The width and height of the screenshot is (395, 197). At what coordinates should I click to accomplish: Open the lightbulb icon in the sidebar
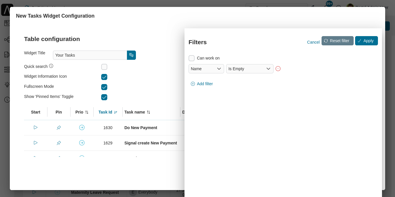(7, 85)
